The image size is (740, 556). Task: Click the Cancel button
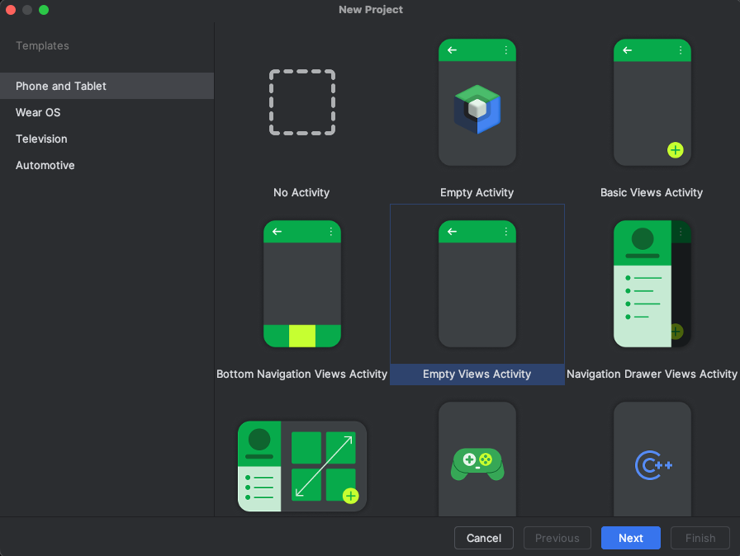(484, 538)
